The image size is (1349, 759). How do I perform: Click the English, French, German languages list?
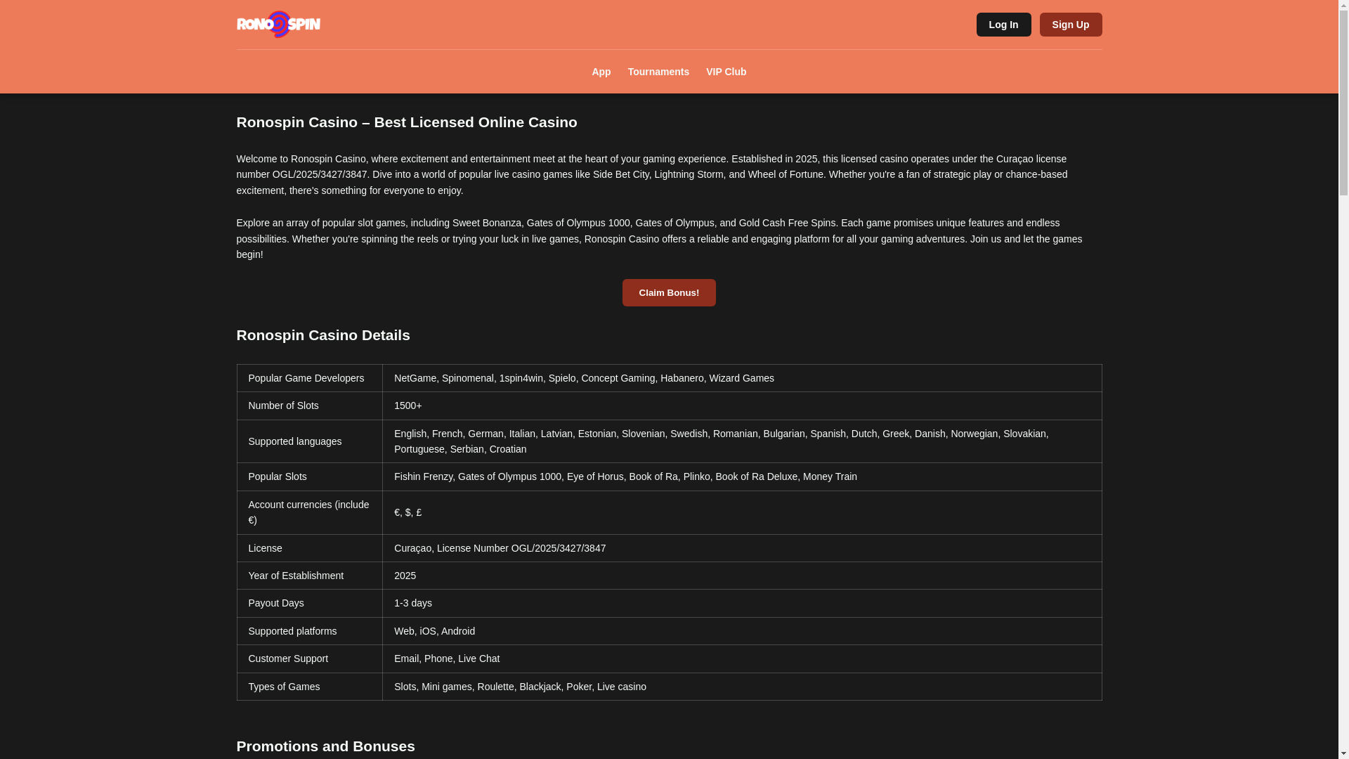point(742,441)
